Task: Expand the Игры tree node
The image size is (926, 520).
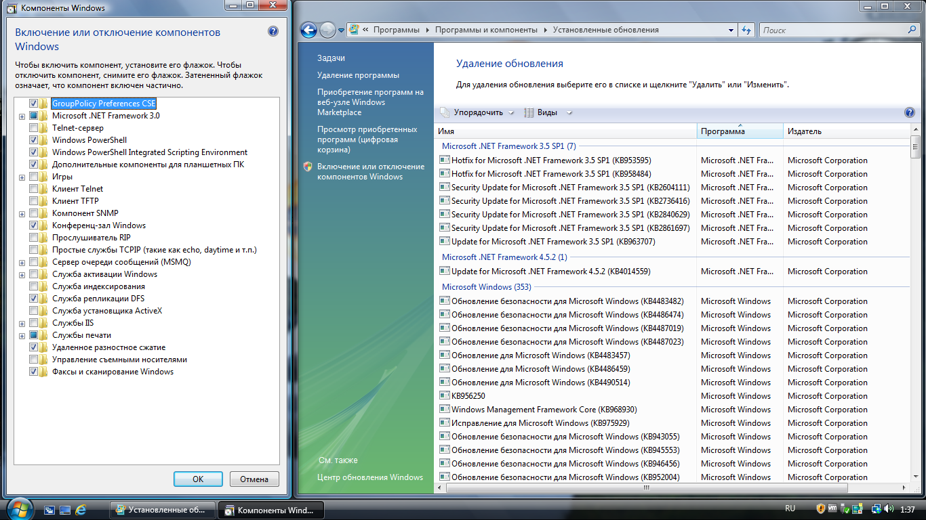Action: tap(22, 177)
